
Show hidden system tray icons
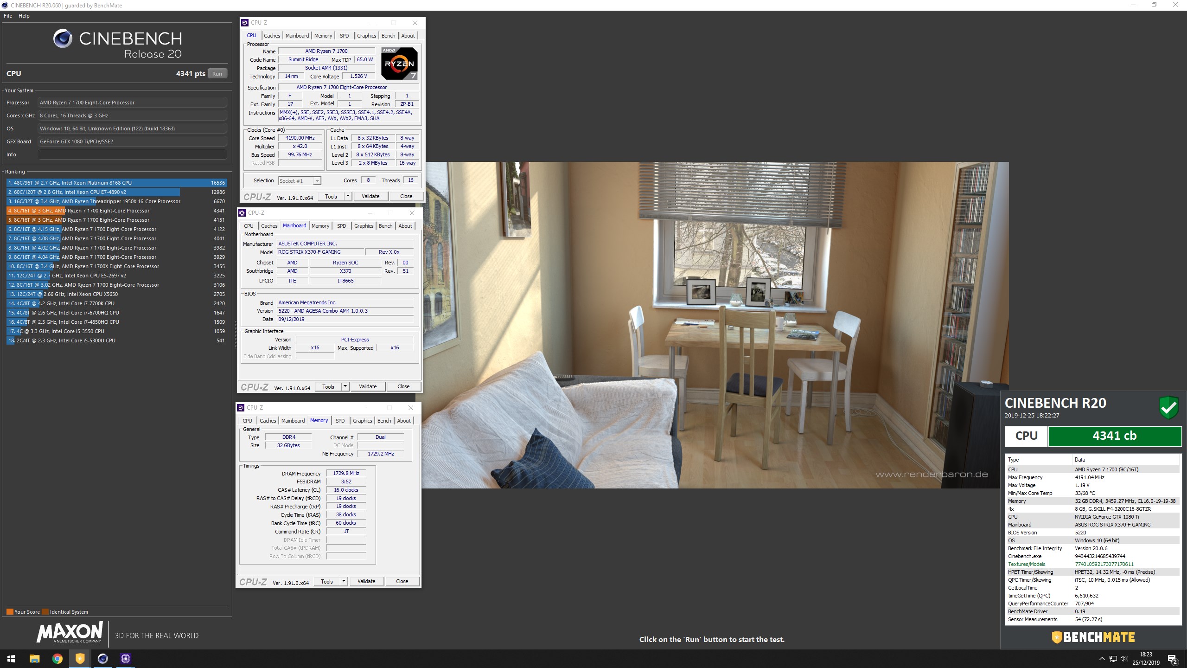coord(1102,659)
